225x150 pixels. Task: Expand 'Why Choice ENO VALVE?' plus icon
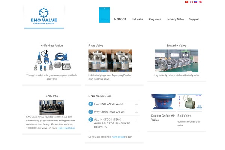136,112
